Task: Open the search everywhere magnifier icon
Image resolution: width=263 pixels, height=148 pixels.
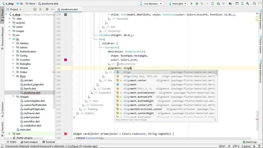Action: (254, 4)
